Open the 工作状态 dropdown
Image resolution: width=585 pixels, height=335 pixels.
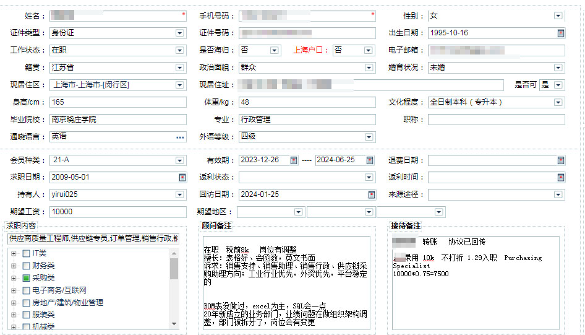(x=179, y=50)
